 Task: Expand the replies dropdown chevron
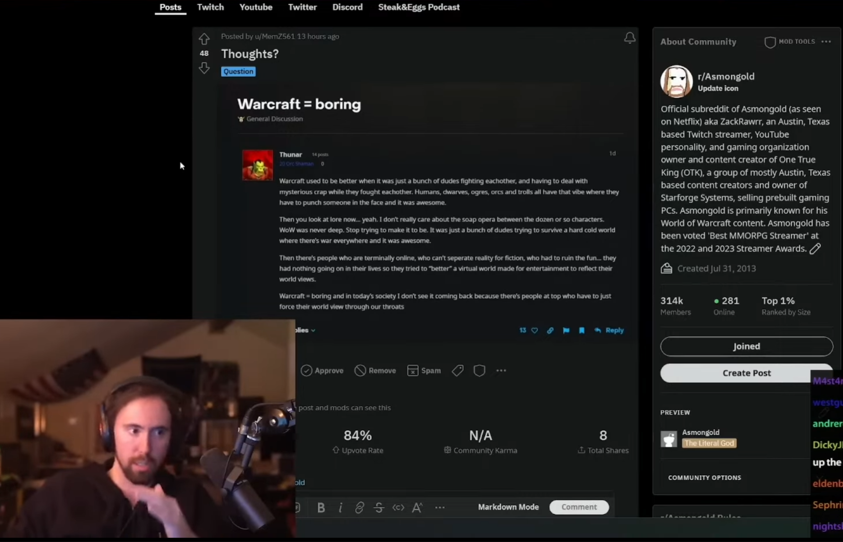313,330
